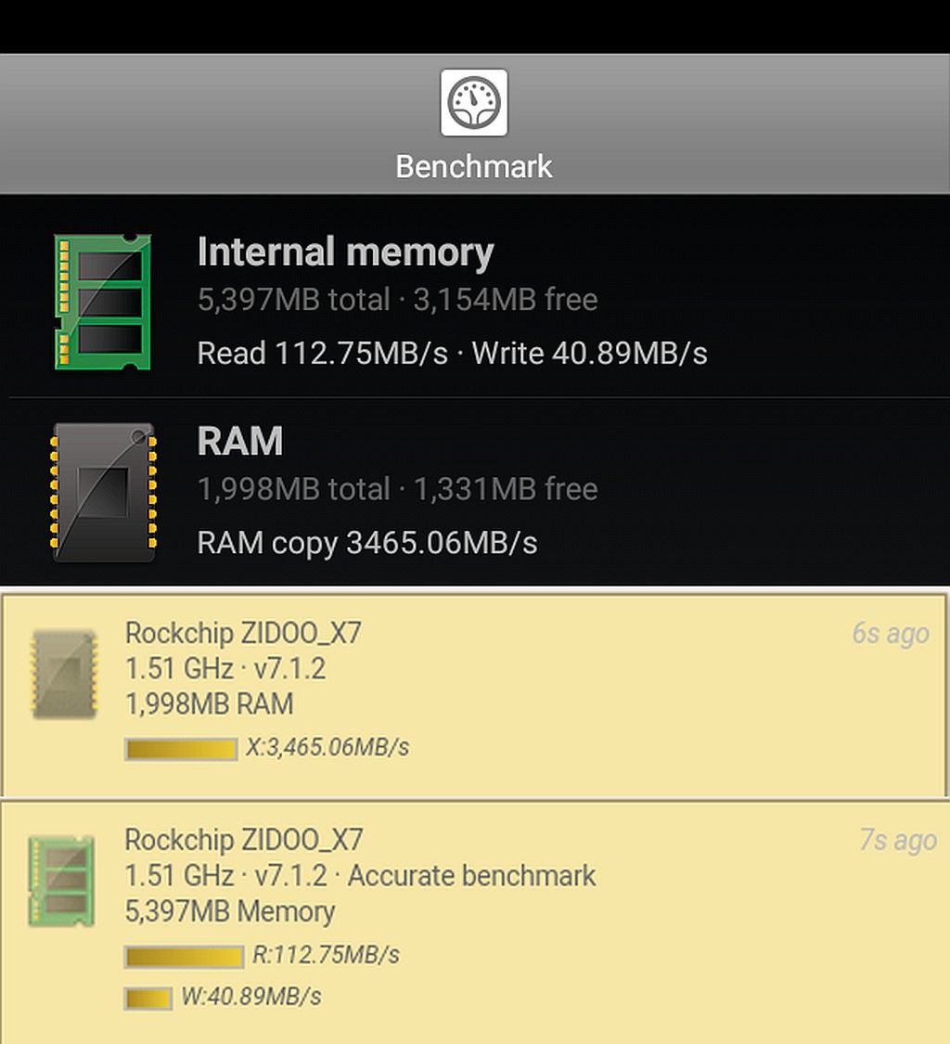Click the 5,397MB total 3,154MB free text

point(397,300)
